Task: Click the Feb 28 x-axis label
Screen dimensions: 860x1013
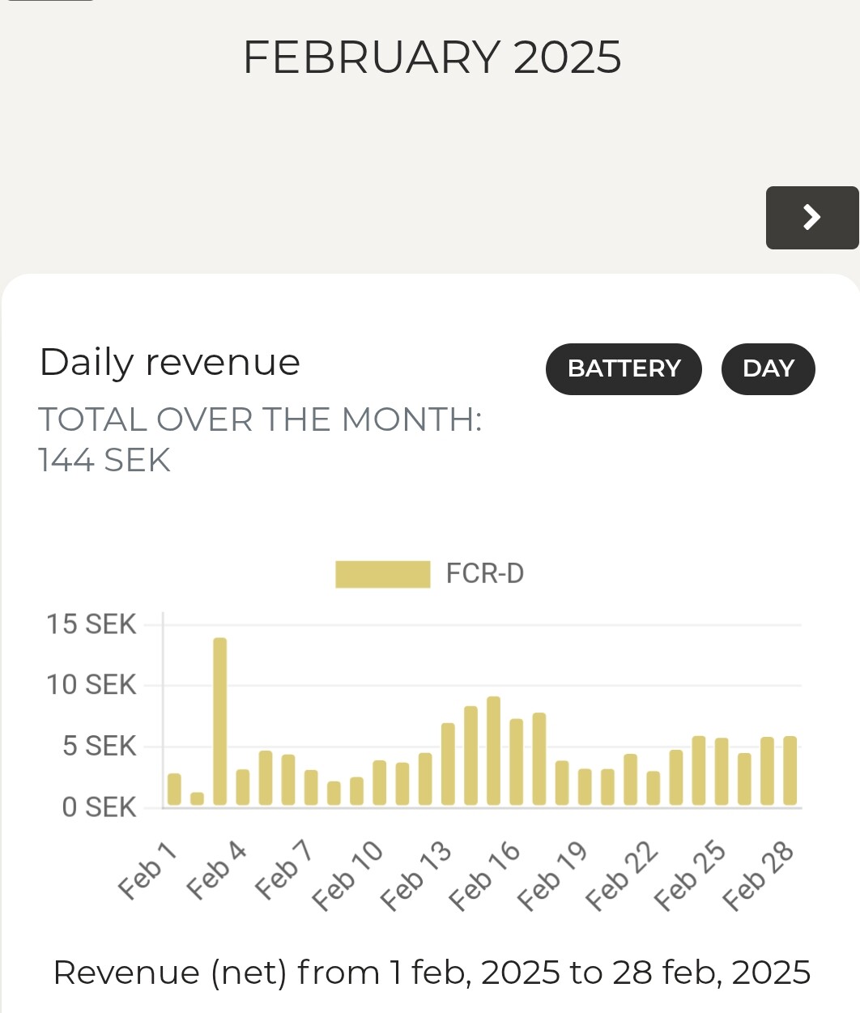Action: [x=758, y=876]
